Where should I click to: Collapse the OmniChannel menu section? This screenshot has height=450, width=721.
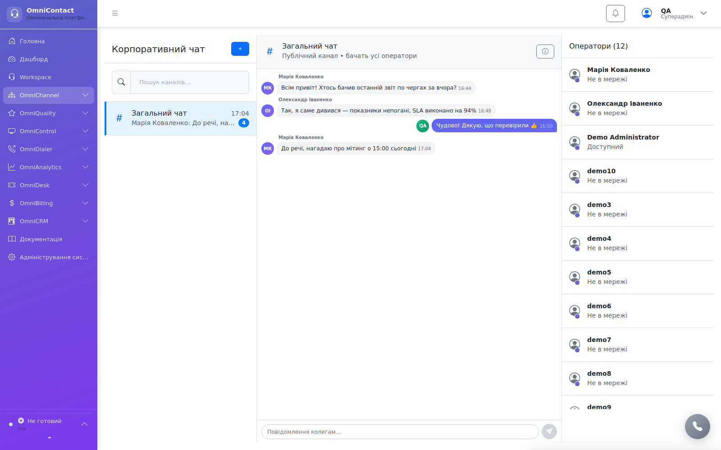pyautogui.click(x=49, y=95)
